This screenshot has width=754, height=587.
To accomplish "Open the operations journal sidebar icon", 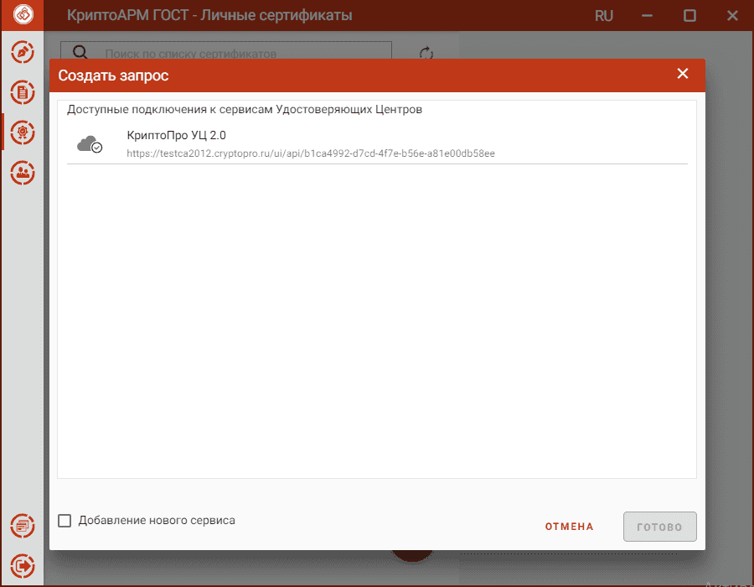I will point(23,526).
